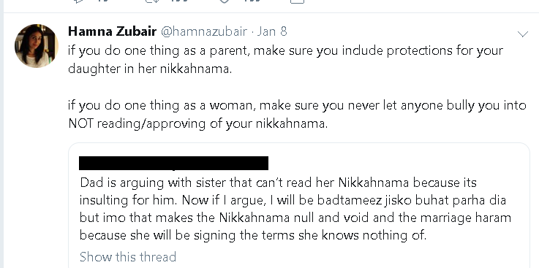The width and height of the screenshot is (539, 268).
Task: Click the envelope message icon above
Action: (298, 1)
